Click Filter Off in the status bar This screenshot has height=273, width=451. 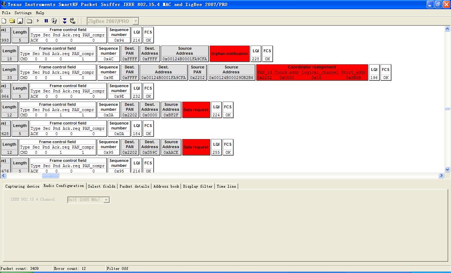pos(118,268)
